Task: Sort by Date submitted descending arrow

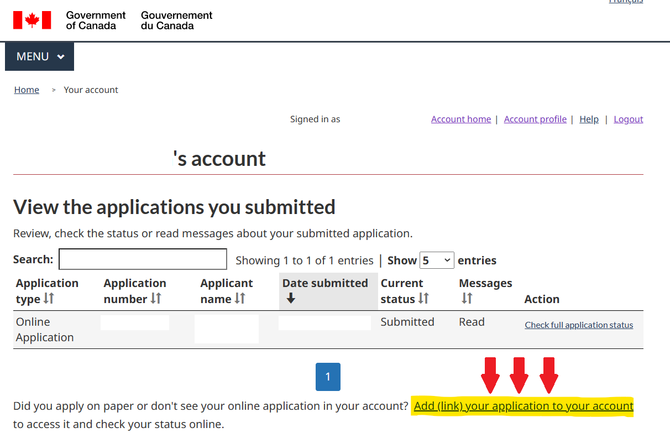Action: tap(291, 299)
